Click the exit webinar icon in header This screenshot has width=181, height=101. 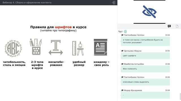click(x=113, y=3)
